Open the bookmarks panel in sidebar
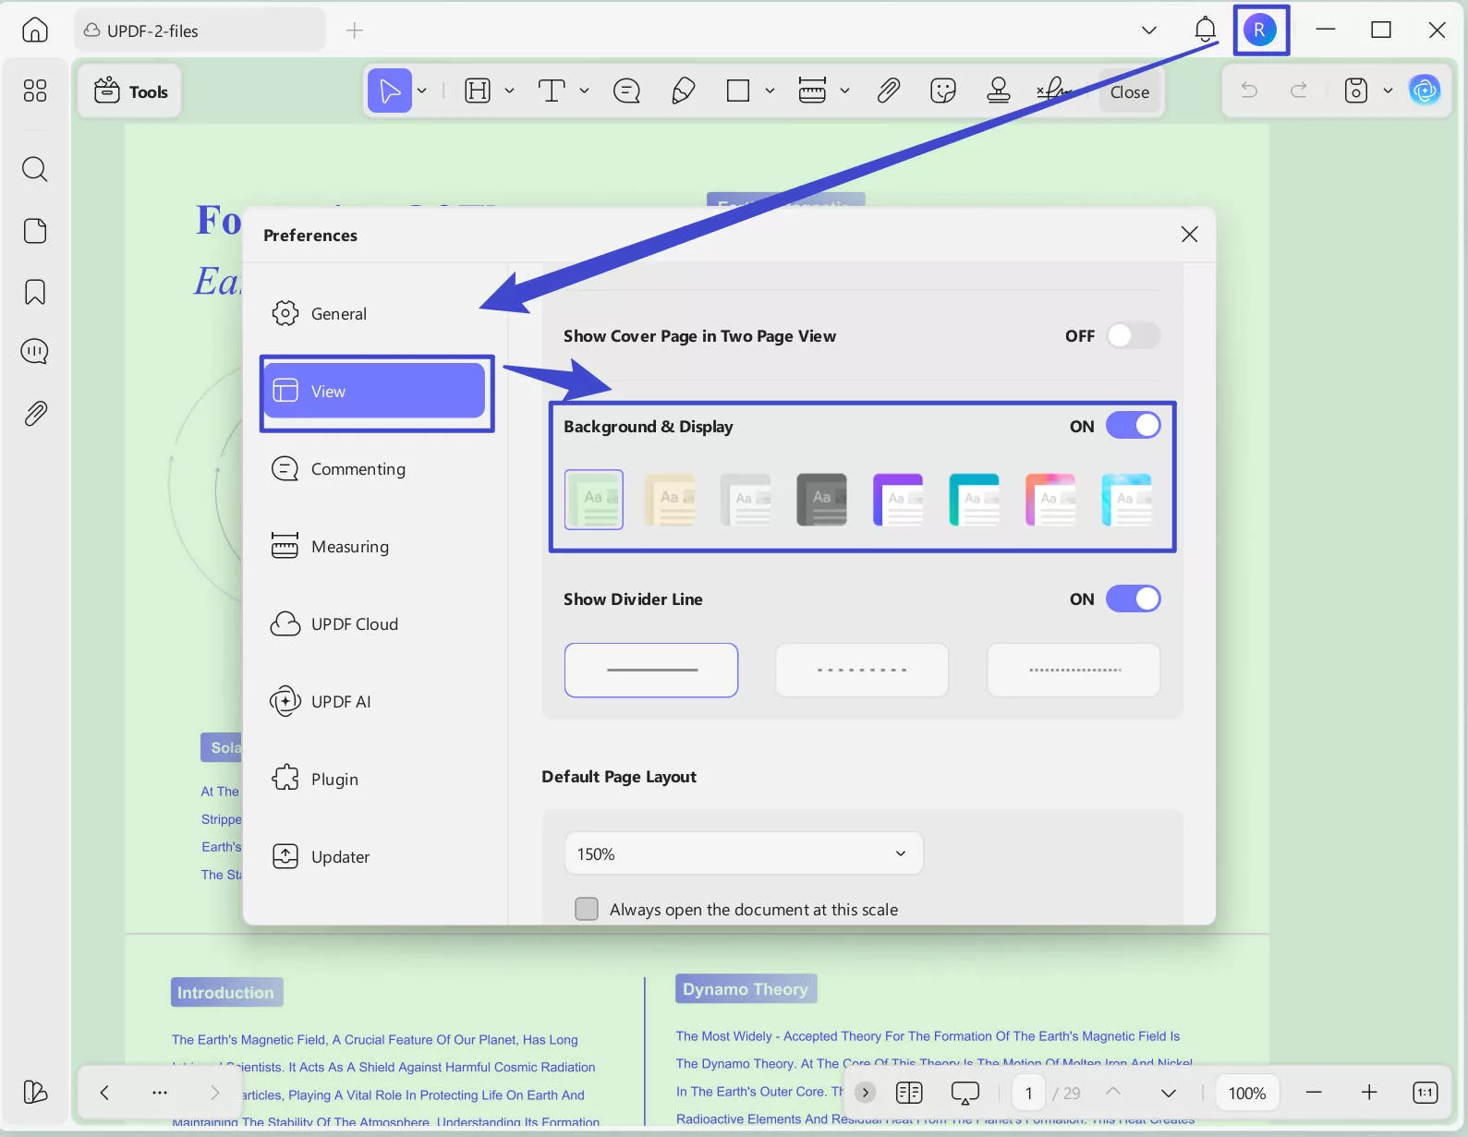 pos(35,292)
